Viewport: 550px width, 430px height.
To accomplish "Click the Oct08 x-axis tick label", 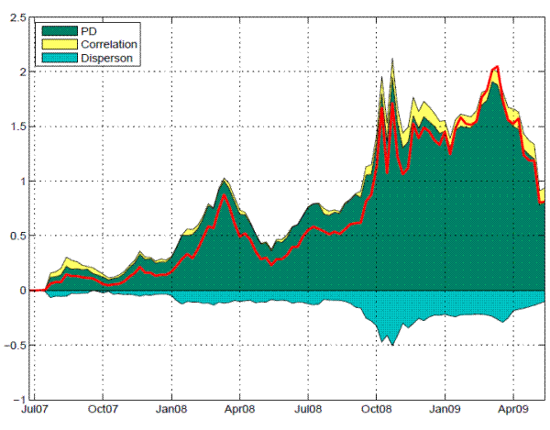I will [x=376, y=410].
